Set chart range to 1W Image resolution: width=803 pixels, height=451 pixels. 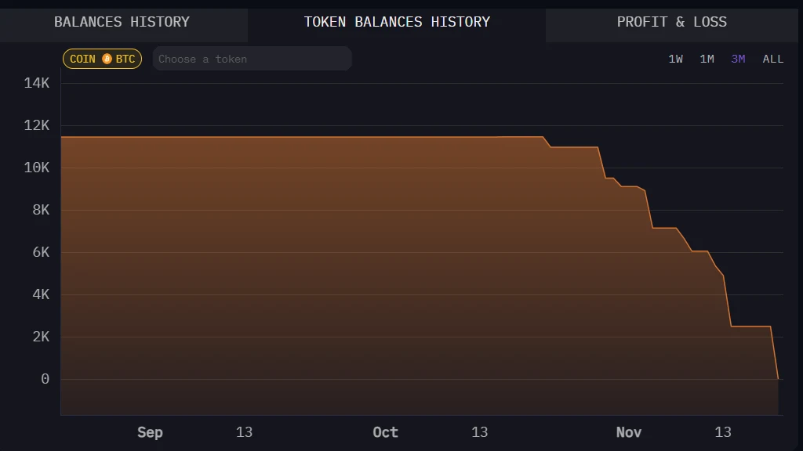pos(675,59)
